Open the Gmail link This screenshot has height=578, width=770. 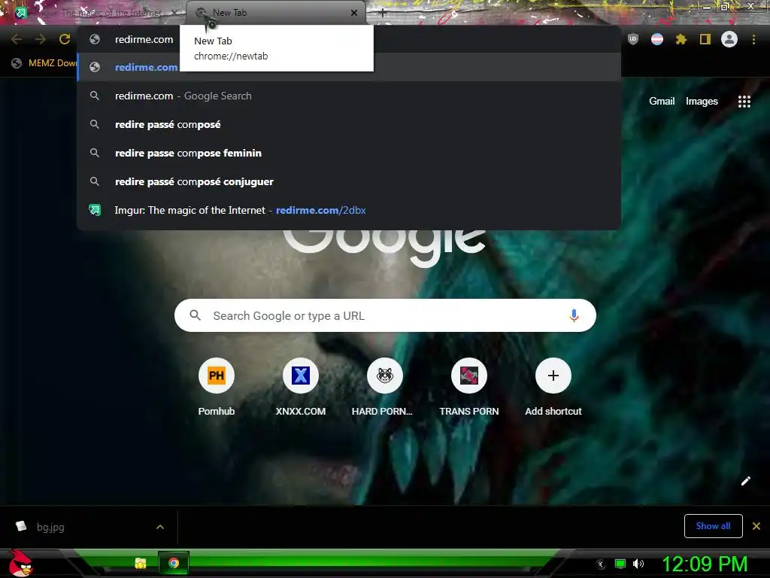point(662,102)
